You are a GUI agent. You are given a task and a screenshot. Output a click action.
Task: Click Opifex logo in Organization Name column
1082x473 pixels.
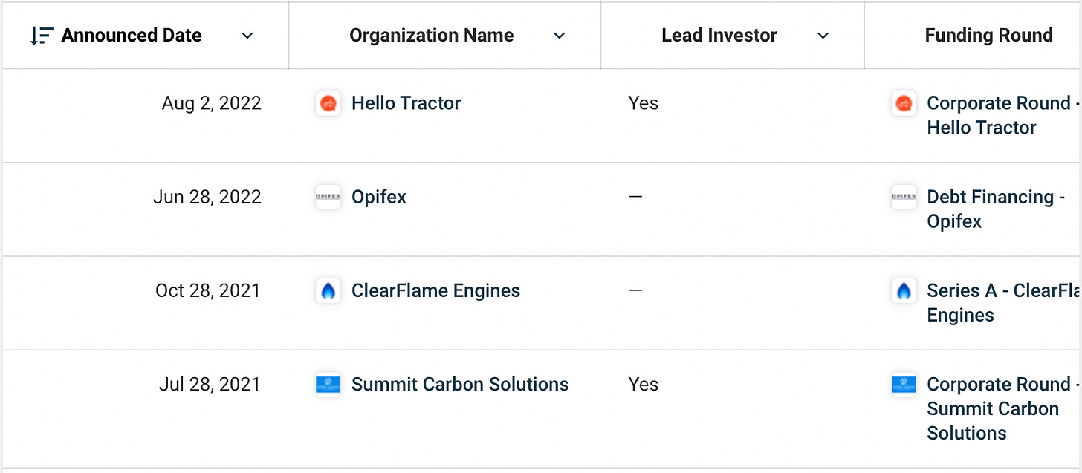(328, 198)
